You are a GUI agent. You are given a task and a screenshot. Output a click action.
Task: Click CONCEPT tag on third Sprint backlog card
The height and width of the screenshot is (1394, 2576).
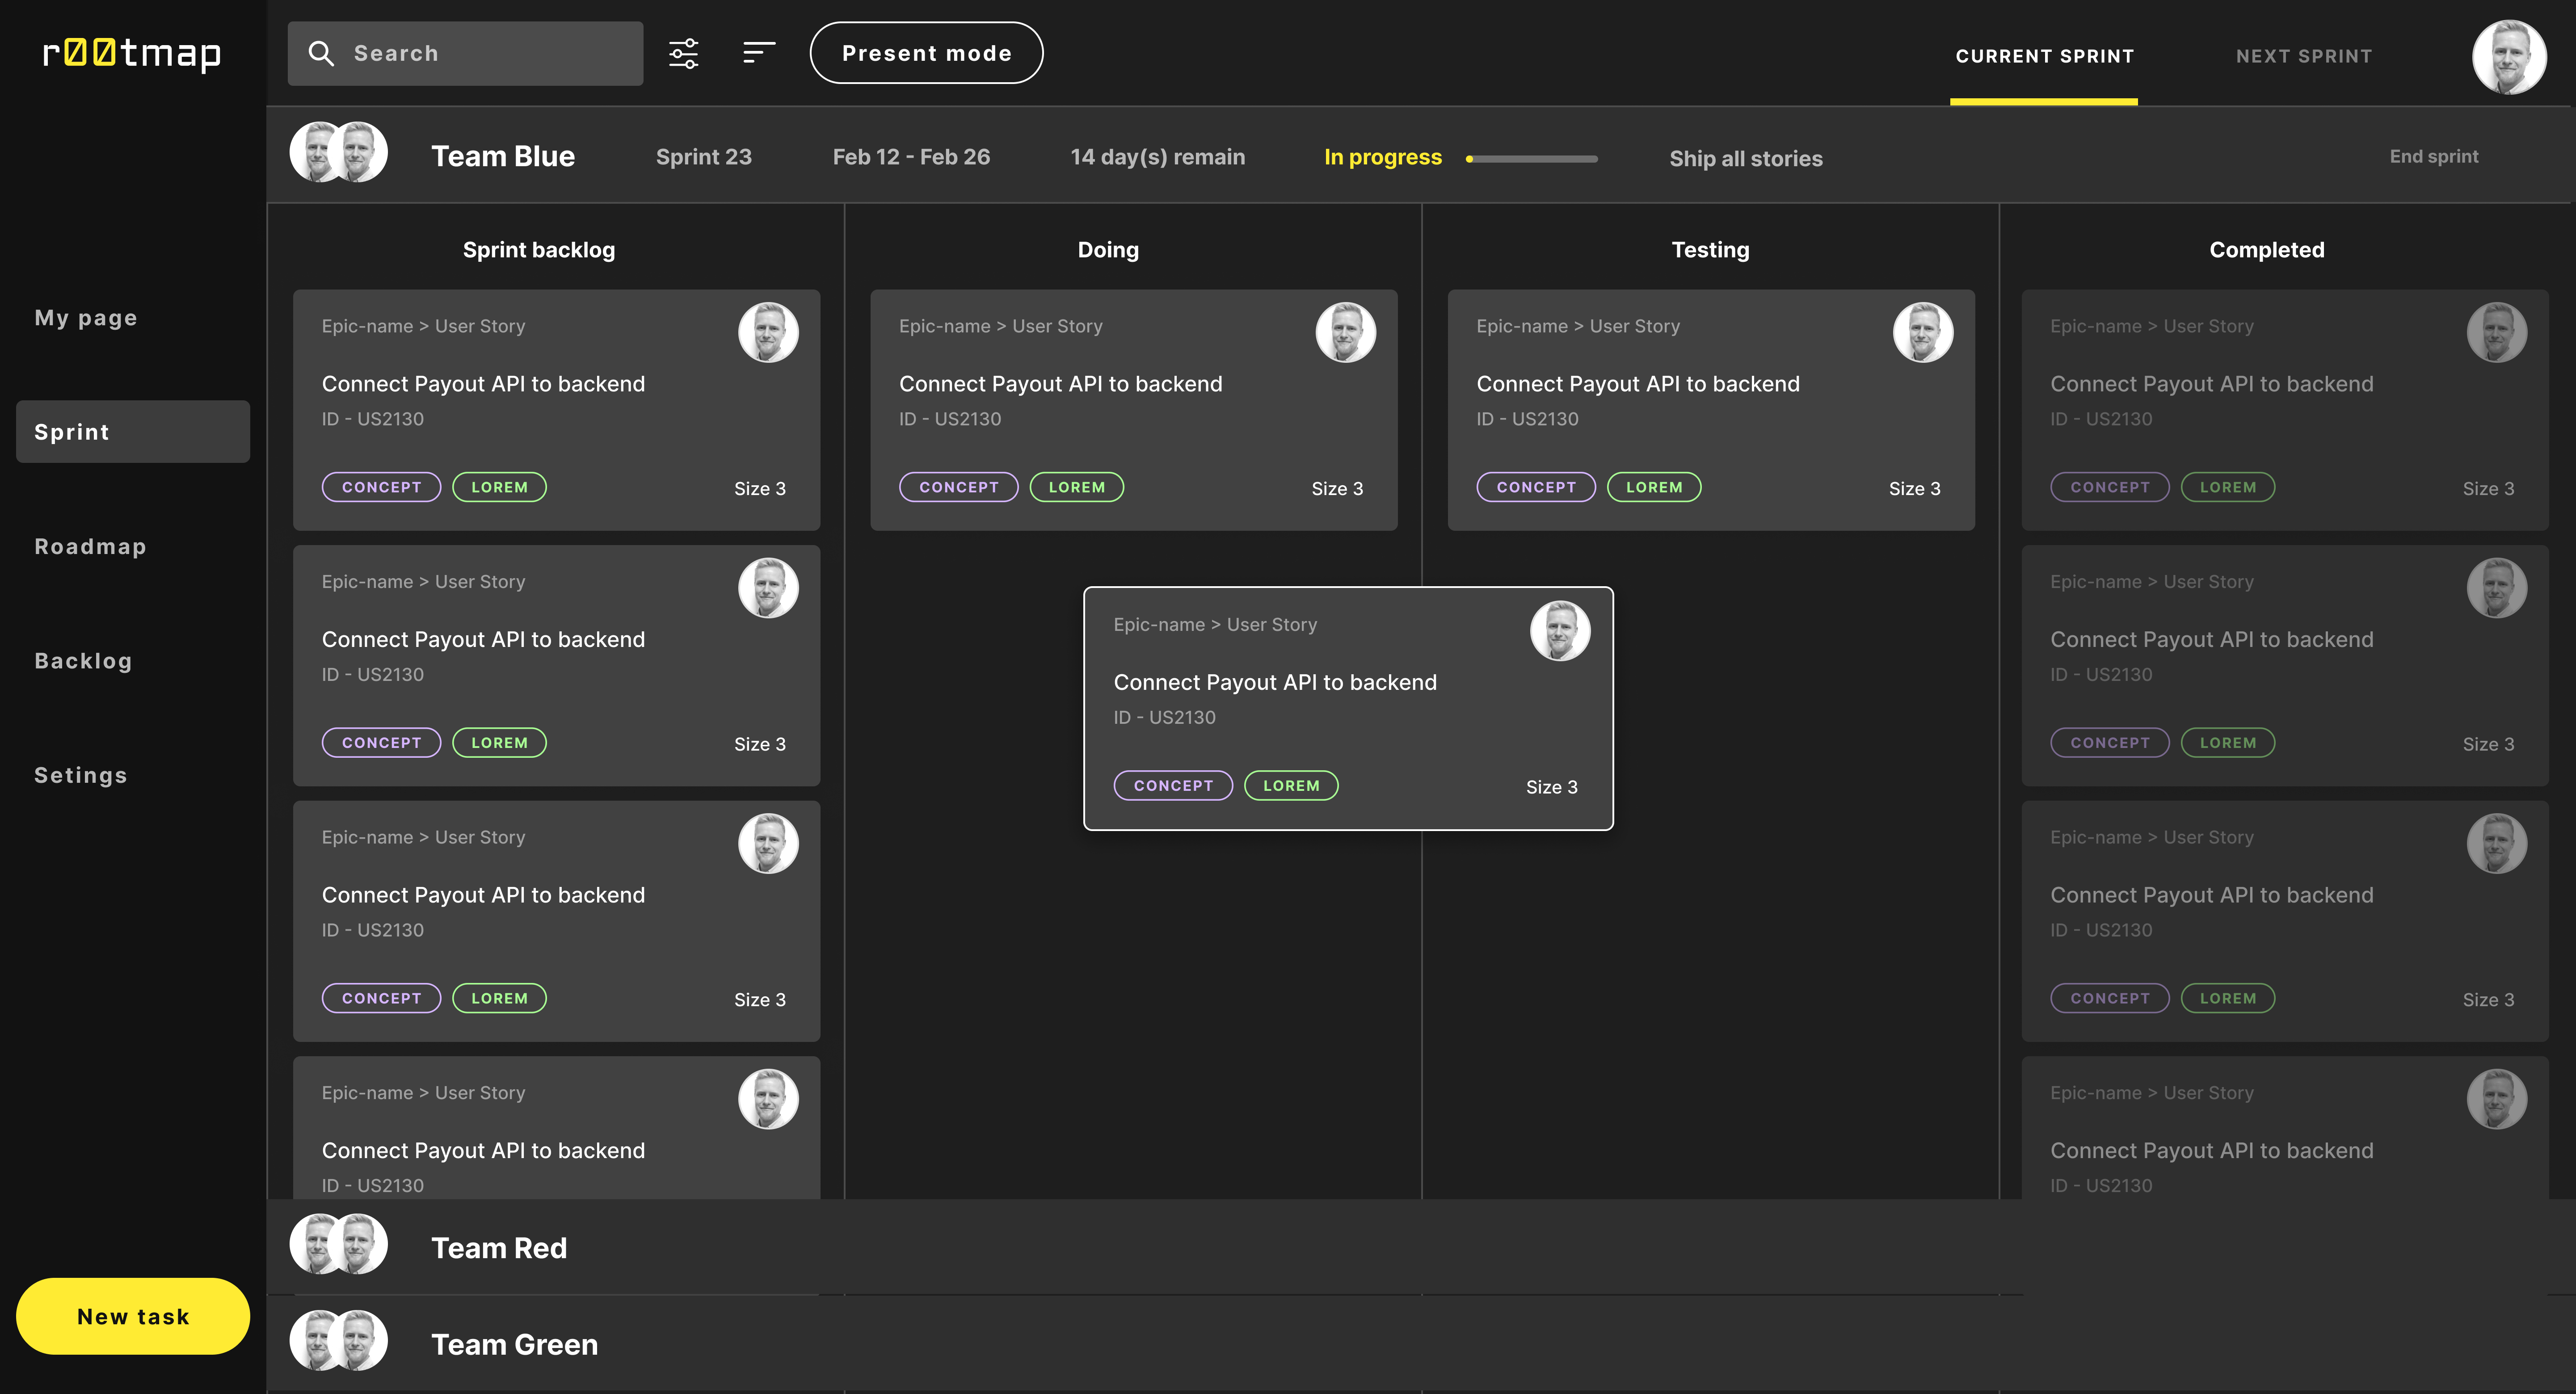click(381, 999)
